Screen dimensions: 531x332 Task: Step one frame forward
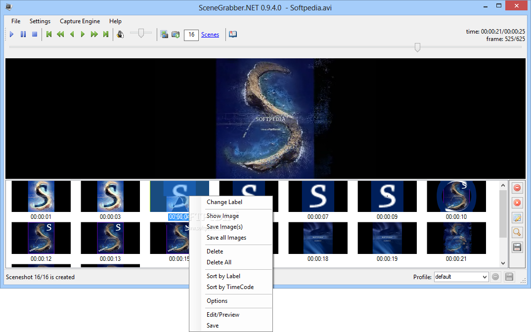click(83, 34)
